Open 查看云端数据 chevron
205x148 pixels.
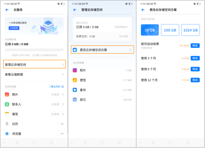(63, 75)
